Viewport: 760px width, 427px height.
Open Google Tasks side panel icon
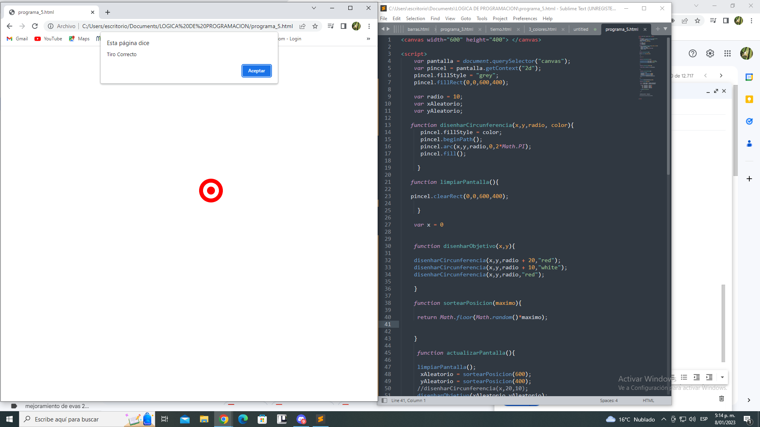coord(749,121)
